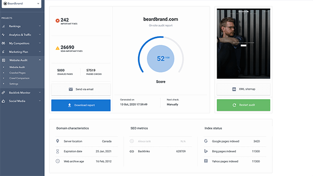Open the Beardbrand project dropdown
This screenshot has width=313, height=176.
tap(21, 3)
